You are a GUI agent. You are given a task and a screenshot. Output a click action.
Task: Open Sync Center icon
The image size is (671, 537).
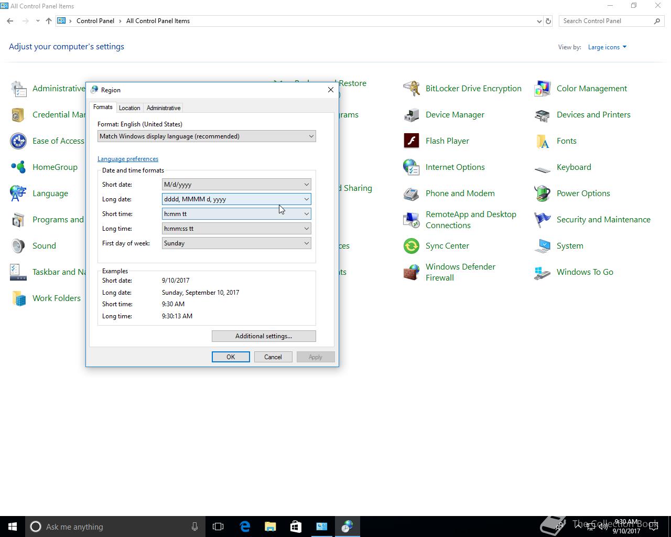click(412, 246)
